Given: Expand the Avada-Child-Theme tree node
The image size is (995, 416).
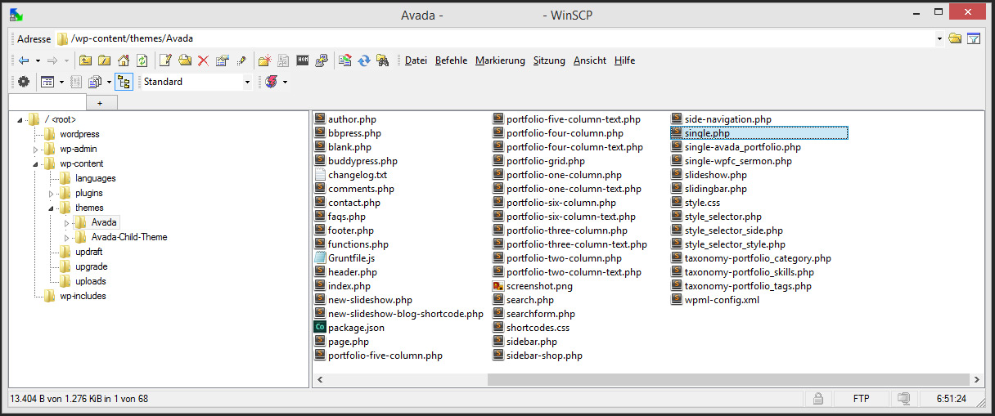Looking at the screenshot, I should [66, 237].
